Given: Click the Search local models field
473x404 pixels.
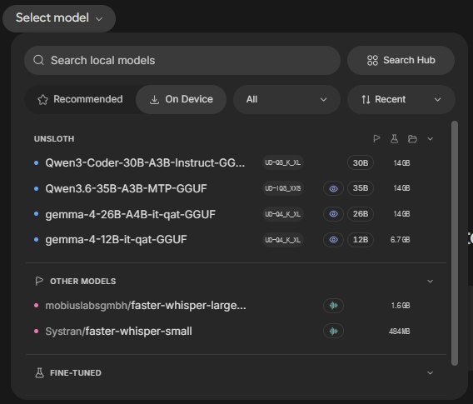Looking at the screenshot, I should (182, 60).
